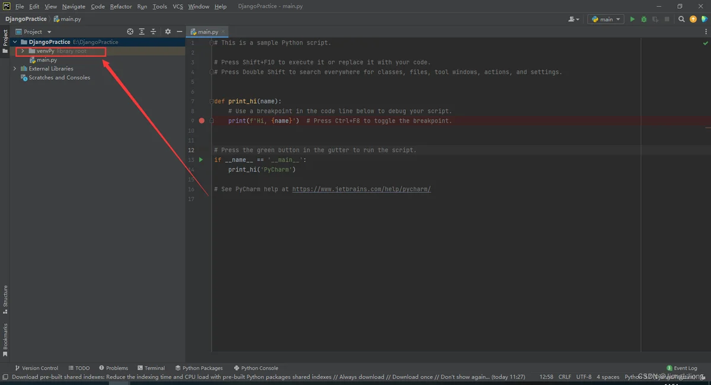The image size is (711, 385).
Task: Open the Terminal tool window
Action: 151,368
